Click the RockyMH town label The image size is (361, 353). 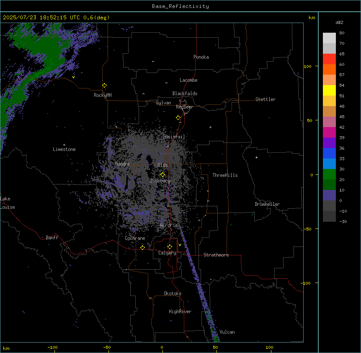point(103,95)
